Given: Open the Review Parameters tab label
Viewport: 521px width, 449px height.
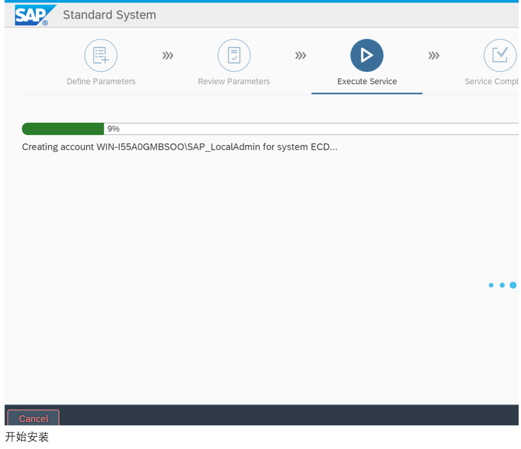Looking at the screenshot, I should 234,81.
